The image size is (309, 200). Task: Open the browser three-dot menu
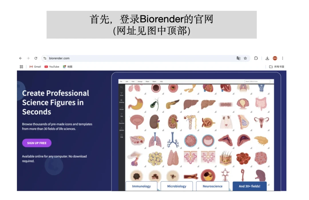point(283,58)
